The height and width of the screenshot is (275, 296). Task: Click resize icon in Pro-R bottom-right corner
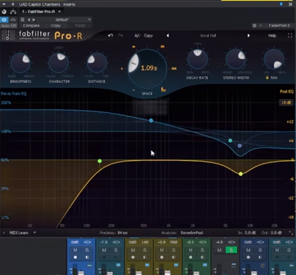click(x=291, y=233)
